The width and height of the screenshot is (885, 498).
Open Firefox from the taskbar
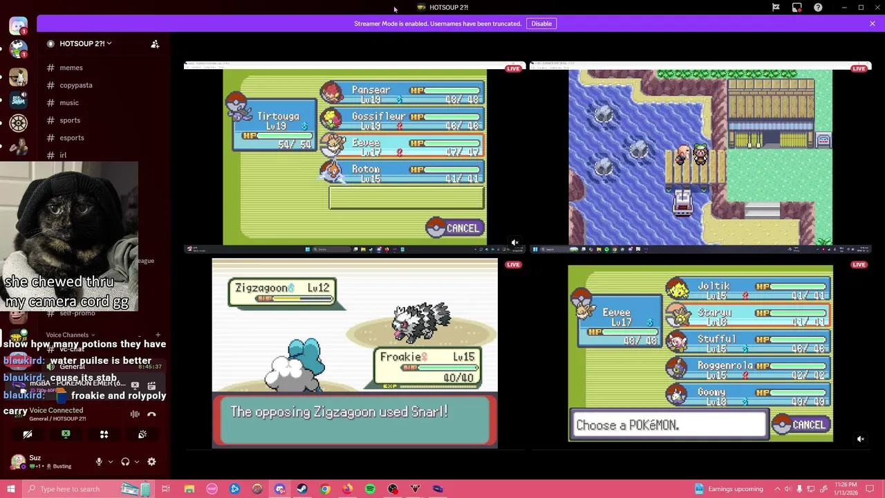coord(347,489)
